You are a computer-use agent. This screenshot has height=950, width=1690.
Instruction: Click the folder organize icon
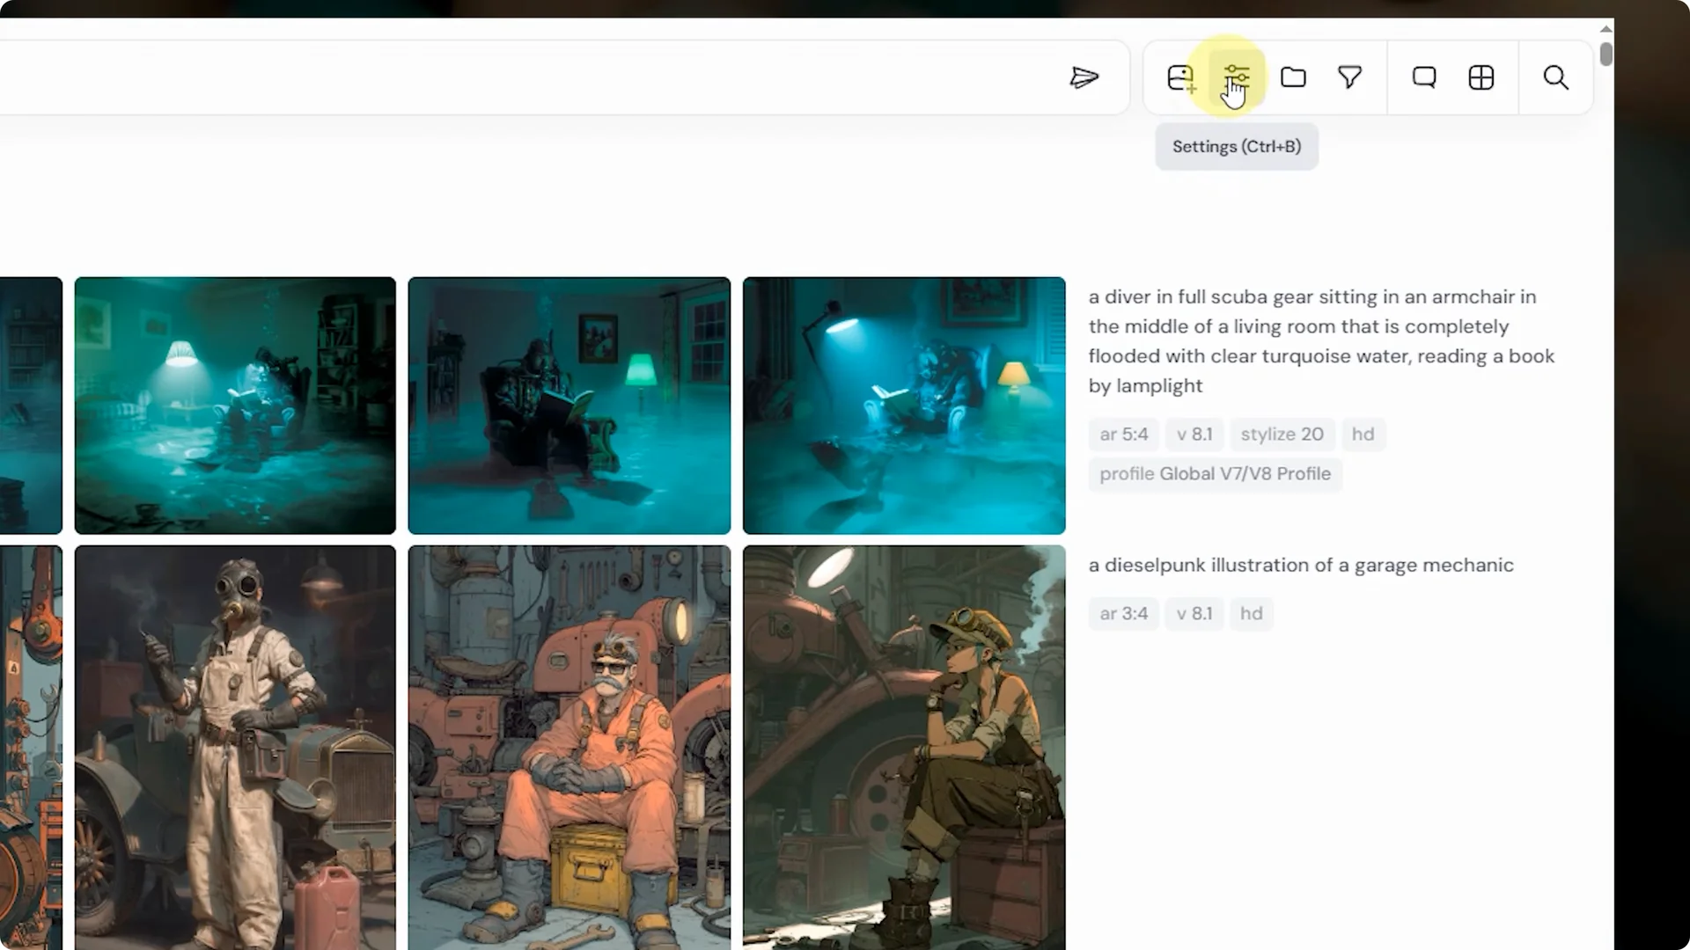(1292, 77)
